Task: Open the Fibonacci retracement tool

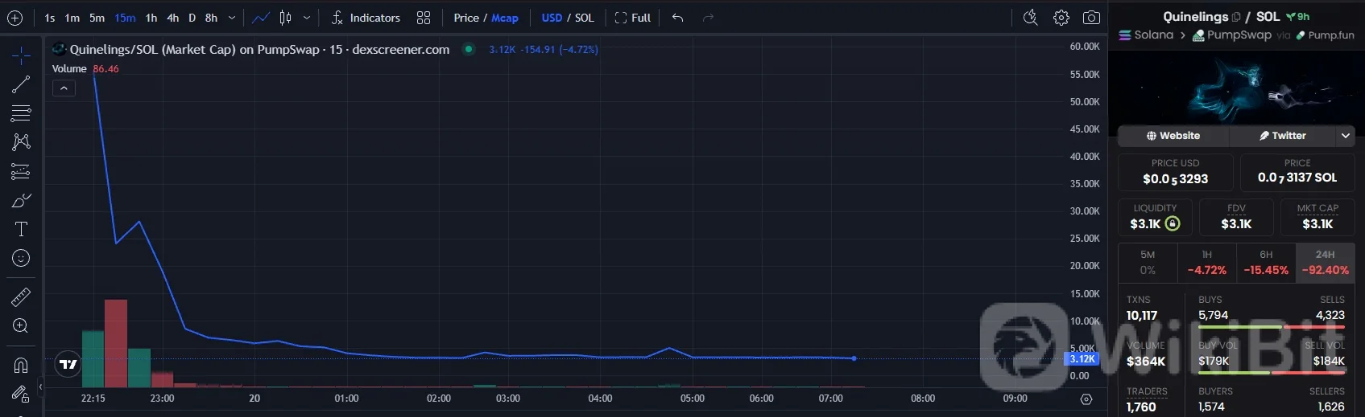Action: [x=21, y=112]
